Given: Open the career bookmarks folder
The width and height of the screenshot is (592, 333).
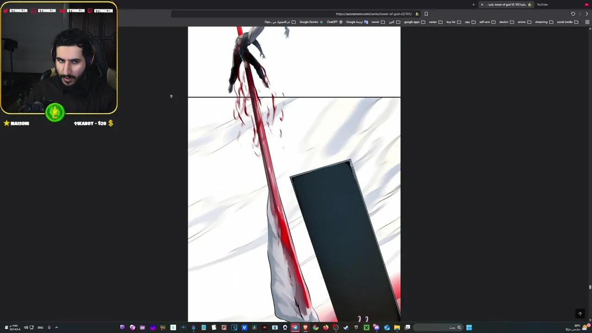Looking at the screenshot, I should pyautogui.click(x=436, y=22).
